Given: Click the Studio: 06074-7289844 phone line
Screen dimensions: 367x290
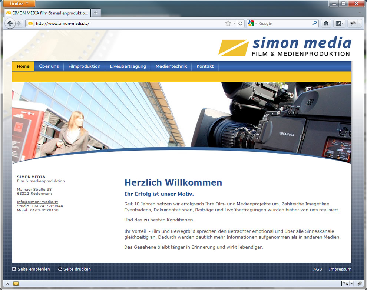Looking at the screenshot, I should (x=40, y=206).
